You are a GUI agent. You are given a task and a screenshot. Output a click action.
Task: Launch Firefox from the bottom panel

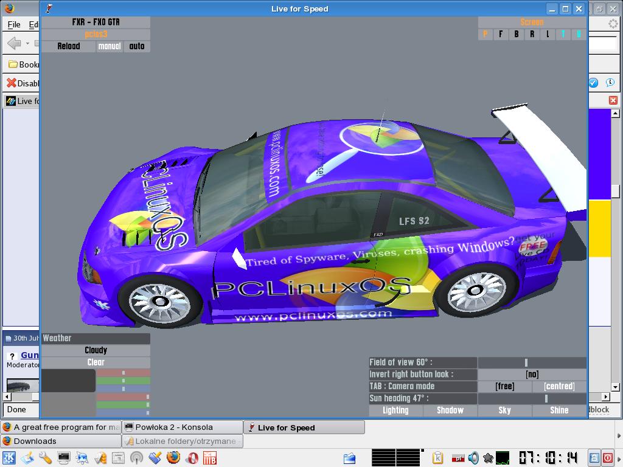click(173, 458)
